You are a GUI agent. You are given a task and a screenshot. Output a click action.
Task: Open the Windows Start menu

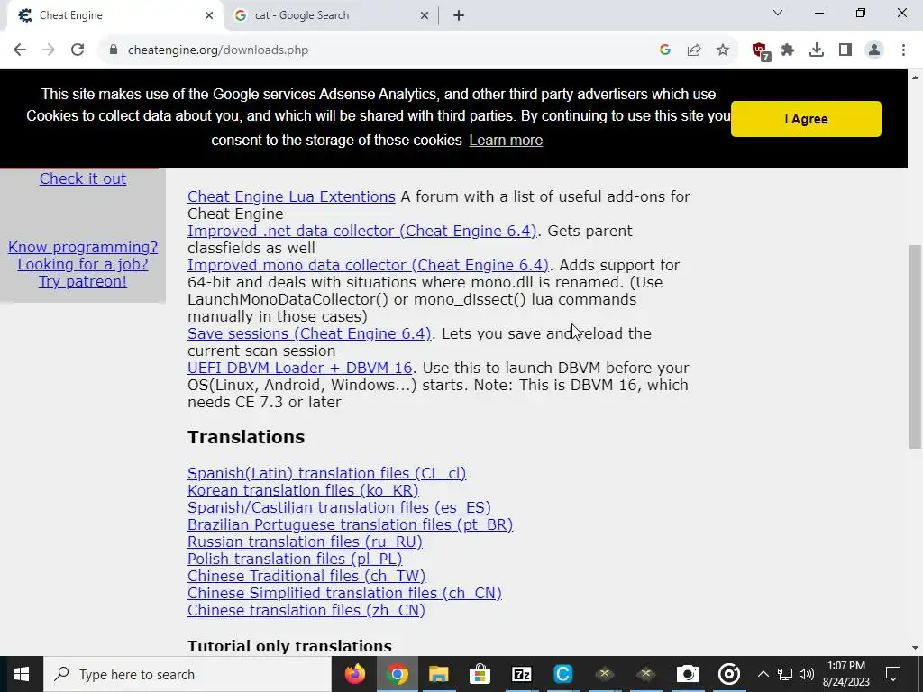pos(22,674)
